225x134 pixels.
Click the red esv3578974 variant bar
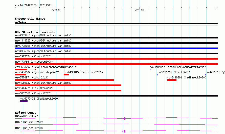pos(64,80)
